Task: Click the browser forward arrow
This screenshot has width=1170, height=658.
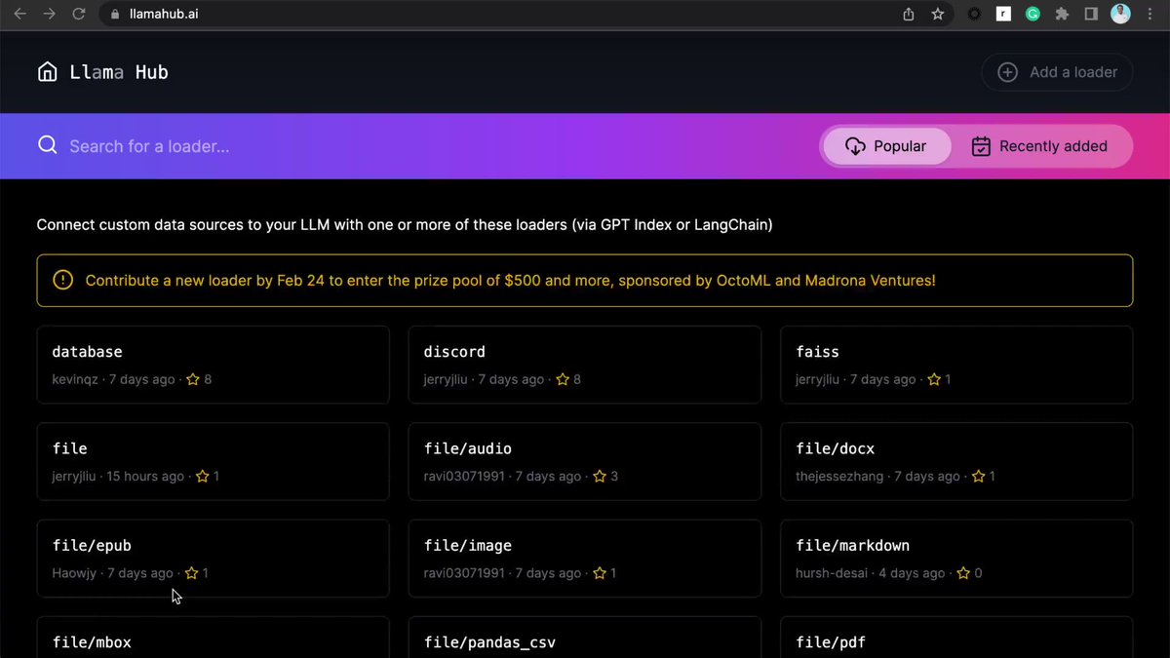Action: click(49, 15)
